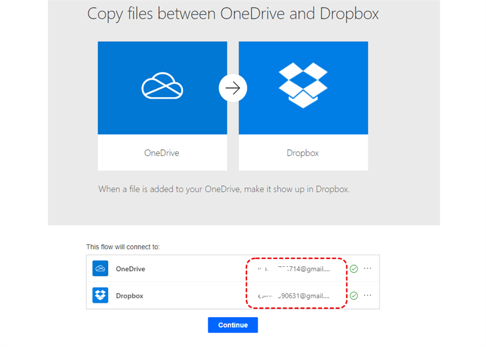Click the large Dropbox logo tile
This screenshot has height=347, width=486.
pos(303,88)
